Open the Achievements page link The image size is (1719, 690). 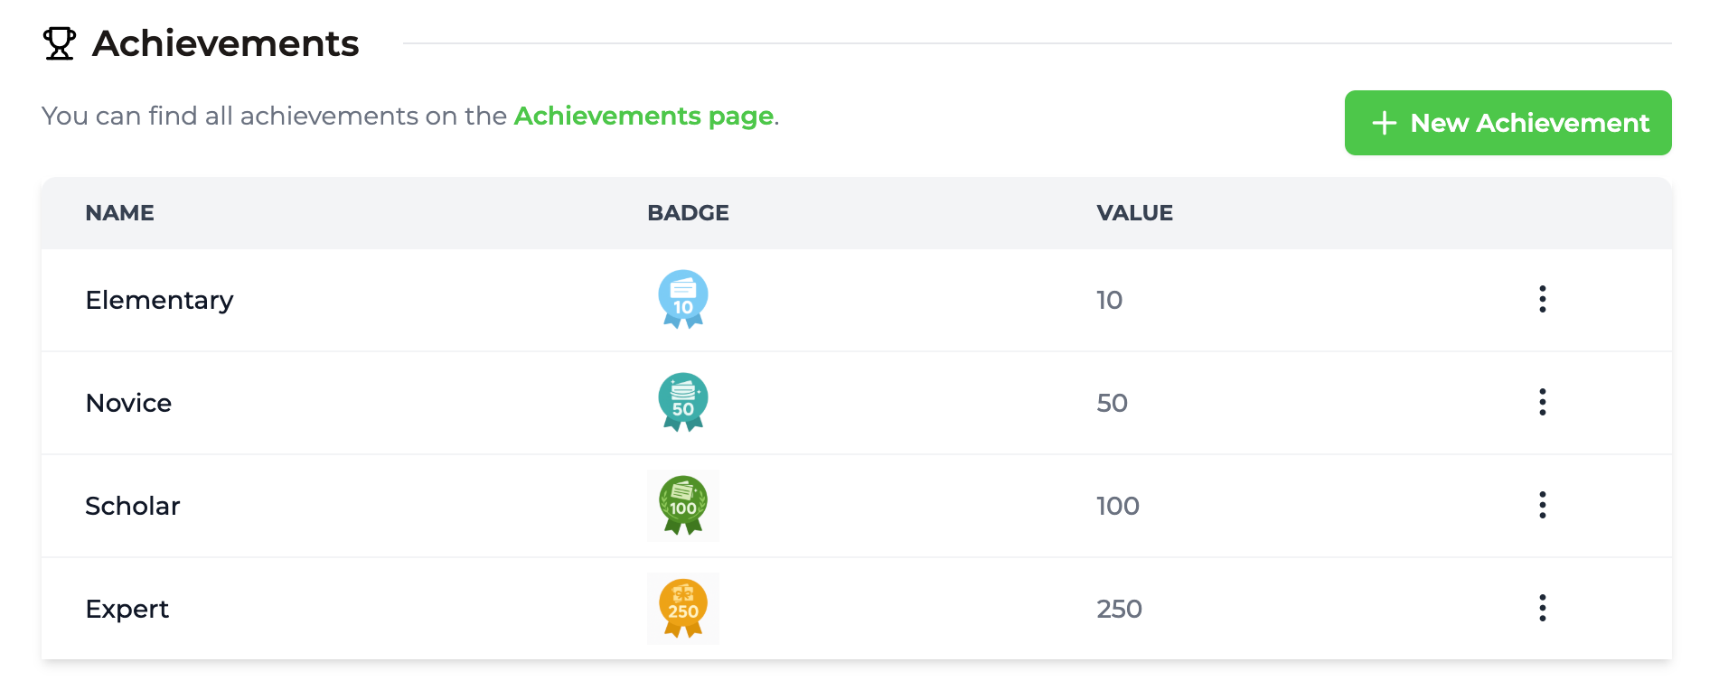point(643,116)
